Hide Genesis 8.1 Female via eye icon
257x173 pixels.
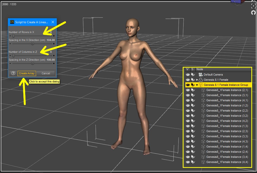click(188, 80)
